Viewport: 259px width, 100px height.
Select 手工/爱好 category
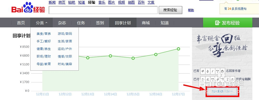tap(44, 41)
